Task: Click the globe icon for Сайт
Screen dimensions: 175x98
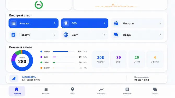Action: tap(66, 35)
